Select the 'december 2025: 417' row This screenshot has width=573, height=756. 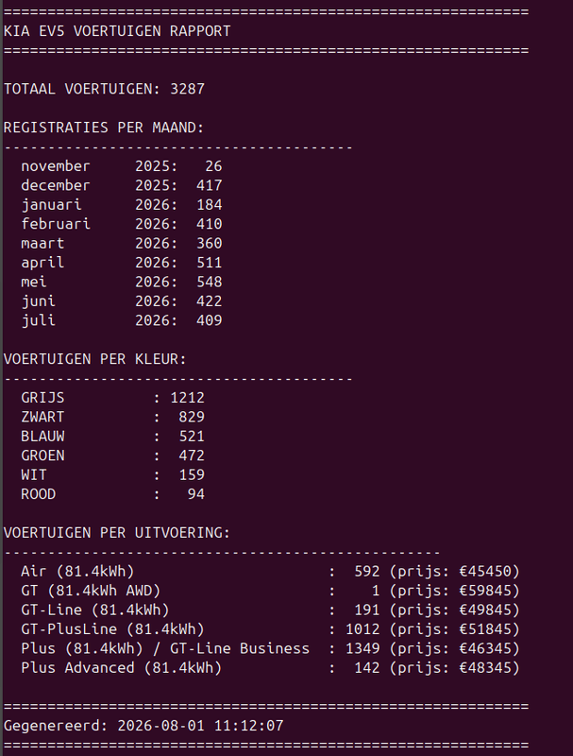pos(122,185)
